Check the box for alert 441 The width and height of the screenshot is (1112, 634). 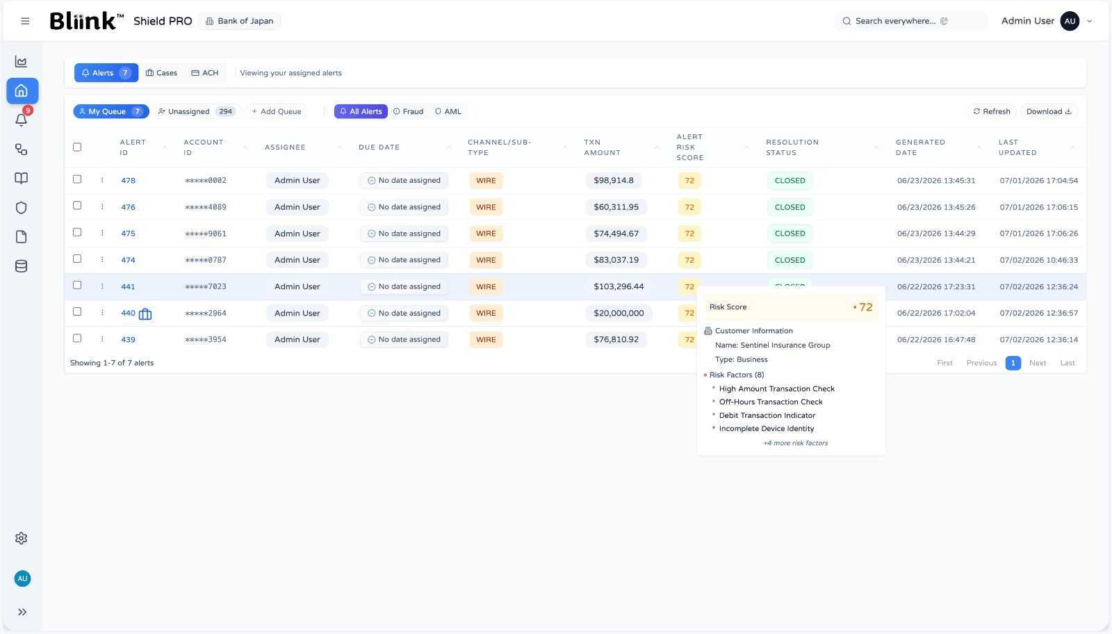pos(77,285)
